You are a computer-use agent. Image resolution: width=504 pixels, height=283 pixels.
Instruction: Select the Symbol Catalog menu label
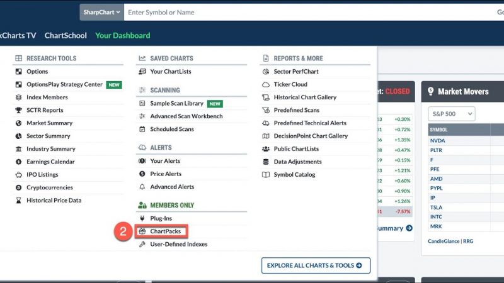click(x=294, y=175)
